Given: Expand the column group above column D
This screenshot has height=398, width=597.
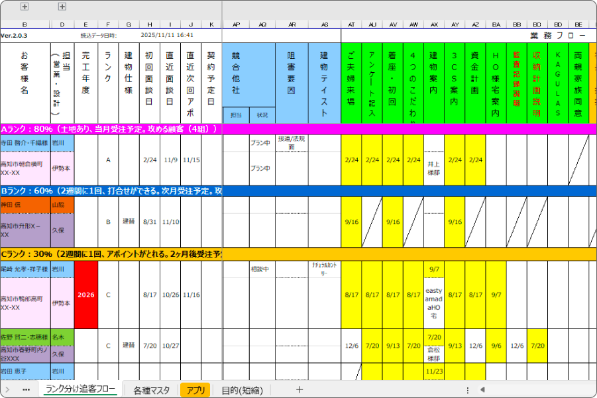Looking at the screenshot, I should [62, 7].
